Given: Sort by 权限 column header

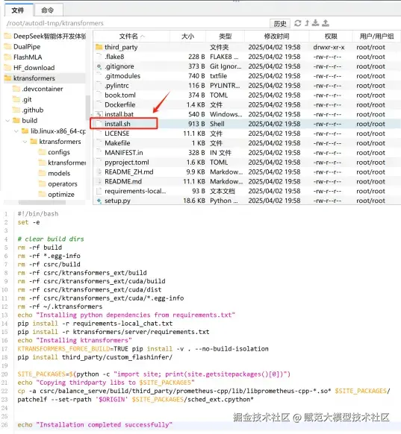Looking at the screenshot, I should 331,37.
